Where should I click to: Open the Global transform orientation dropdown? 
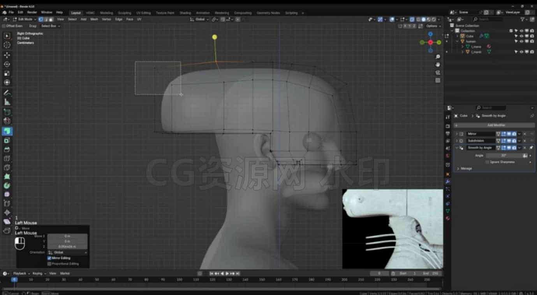pos(199,19)
